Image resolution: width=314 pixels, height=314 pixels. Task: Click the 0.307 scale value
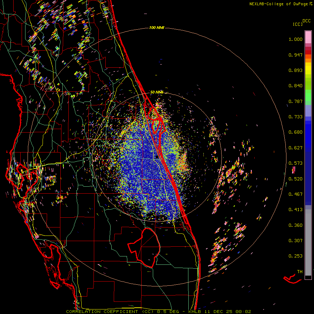click(296, 241)
